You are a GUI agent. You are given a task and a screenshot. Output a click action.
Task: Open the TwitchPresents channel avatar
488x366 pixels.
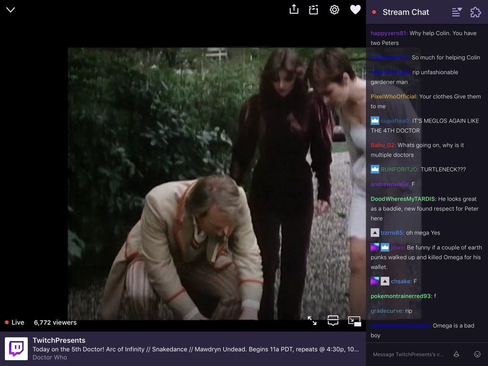pyautogui.click(x=16, y=348)
